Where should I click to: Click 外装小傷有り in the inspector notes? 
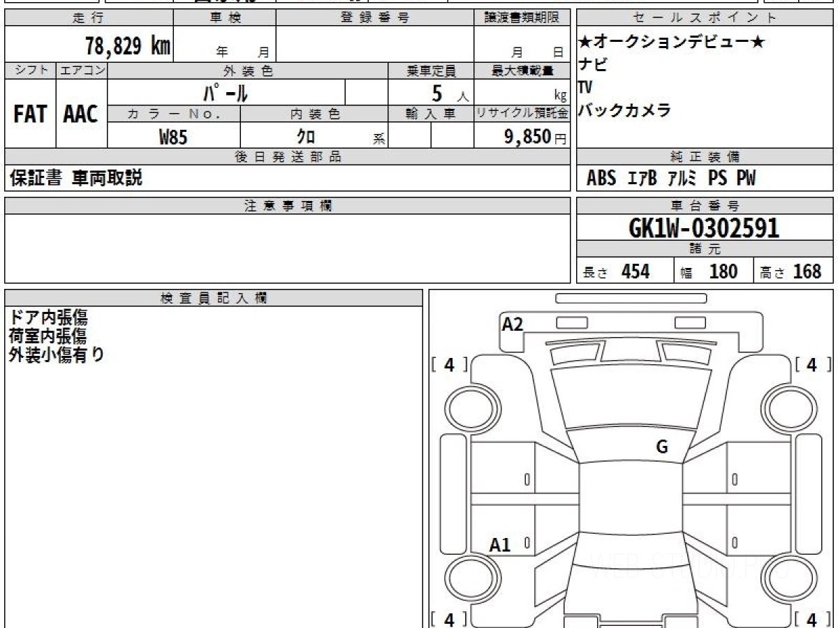tap(57, 354)
